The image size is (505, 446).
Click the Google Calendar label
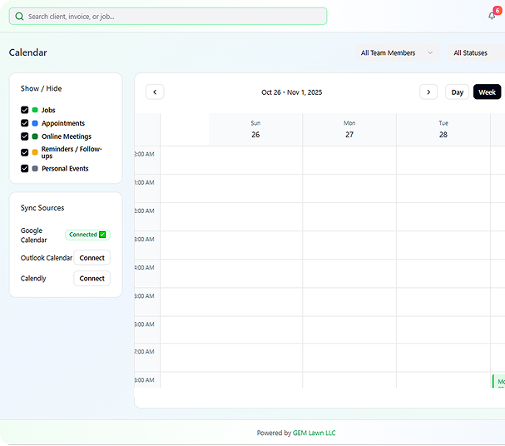click(x=33, y=235)
